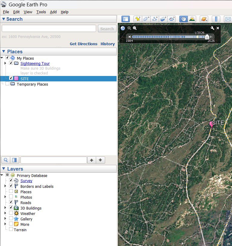Image resolution: width=232 pixels, height=246 pixels.
Task: Switch planet view with the Saturn icon
Action: [204, 19]
